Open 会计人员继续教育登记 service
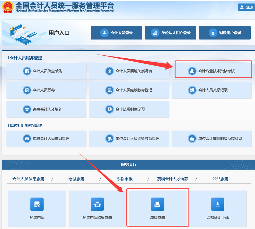This screenshot has height=229, width=255. (129, 90)
